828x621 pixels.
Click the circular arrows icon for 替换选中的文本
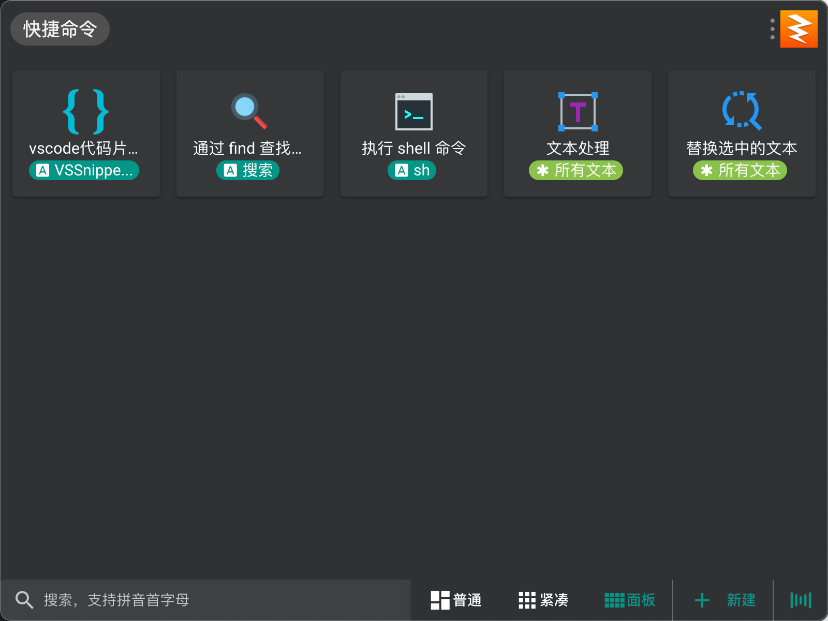[742, 110]
